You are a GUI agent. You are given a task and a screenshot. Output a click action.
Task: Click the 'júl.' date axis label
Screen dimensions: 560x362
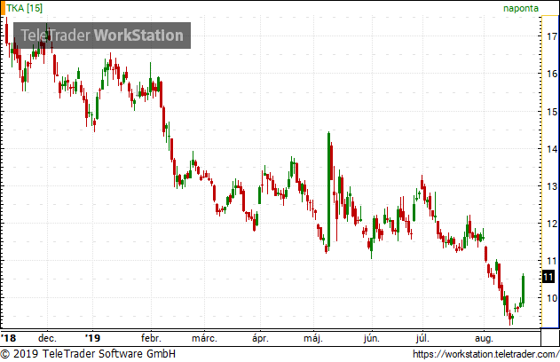click(x=422, y=338)
